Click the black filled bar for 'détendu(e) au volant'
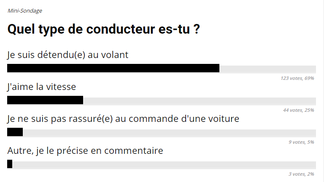The height and width of the screenshot is (182, 324). (113, 69)
